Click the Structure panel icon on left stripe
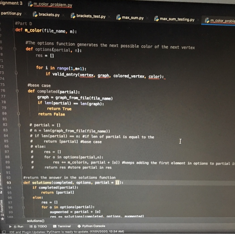The height and width of the screenshot is (234, 235). pos(1,192)
